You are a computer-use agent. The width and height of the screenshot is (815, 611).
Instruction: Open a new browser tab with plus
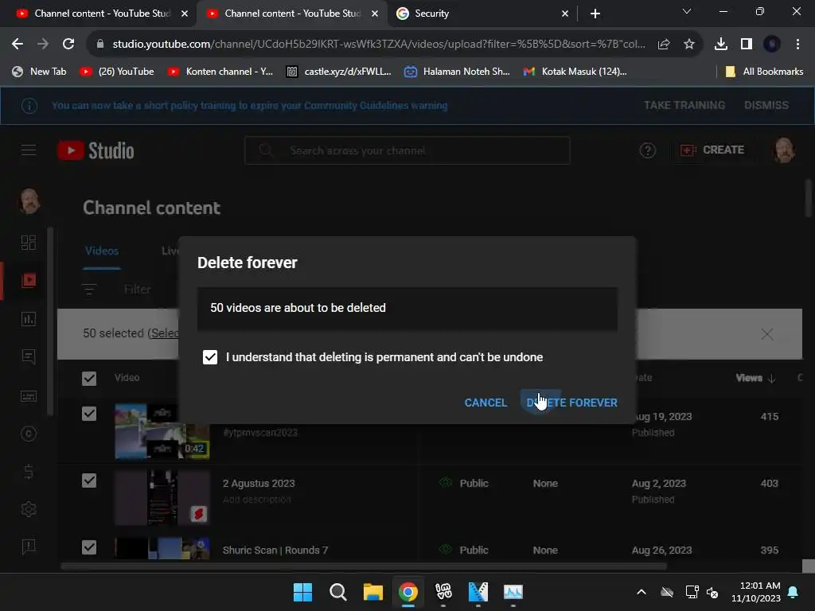tap(595, 14)
